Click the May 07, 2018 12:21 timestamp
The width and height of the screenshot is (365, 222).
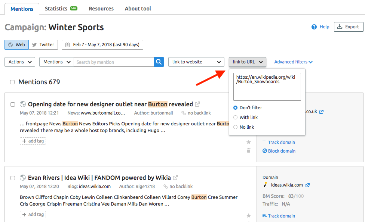[x=39, y=113]
